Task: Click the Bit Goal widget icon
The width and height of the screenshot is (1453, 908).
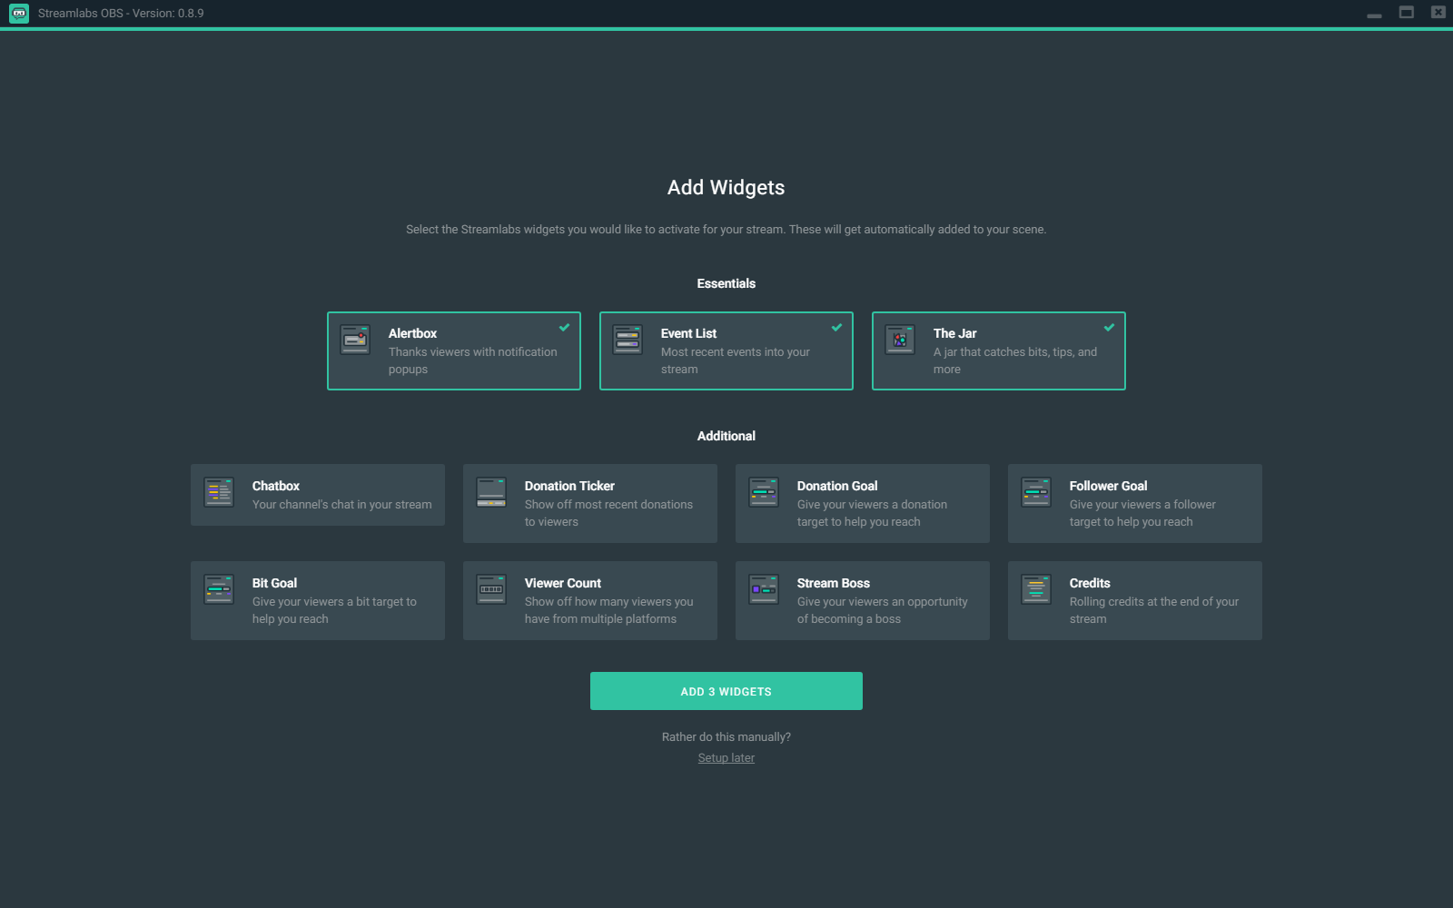Action: coord(219,589)
